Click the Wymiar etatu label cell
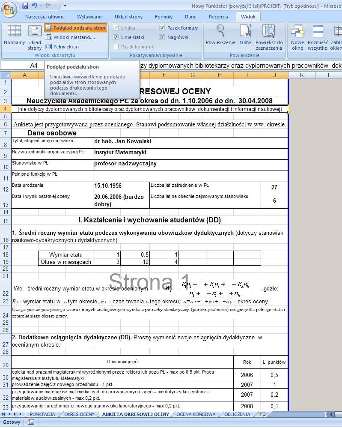342x428 pixels. point(66,254)
